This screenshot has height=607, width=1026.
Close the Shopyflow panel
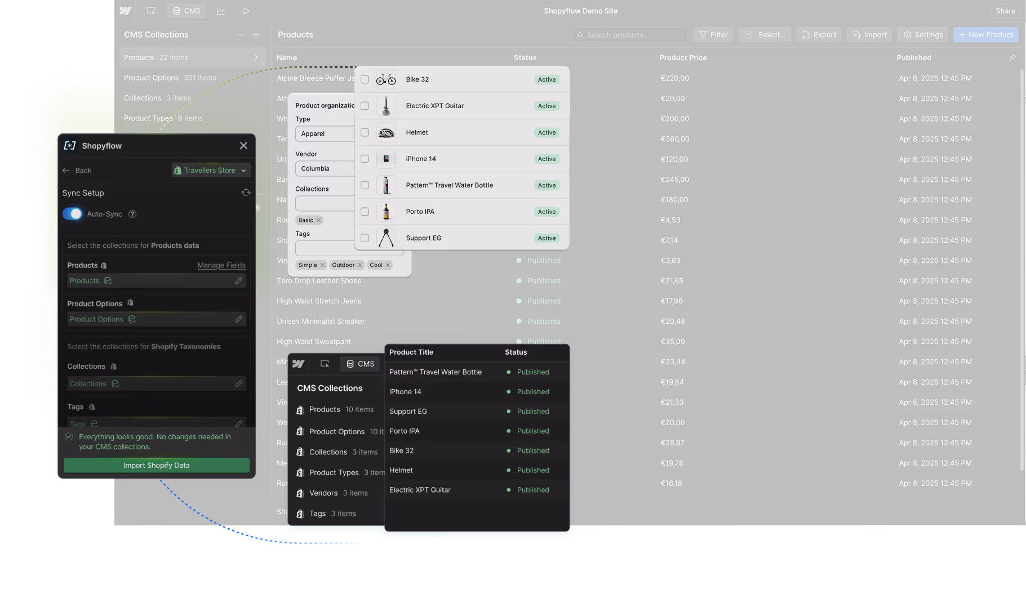pyautogui.click(x=243, y=146)
